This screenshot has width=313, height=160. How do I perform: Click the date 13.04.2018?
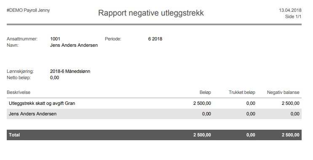click(x=290, y=10)
